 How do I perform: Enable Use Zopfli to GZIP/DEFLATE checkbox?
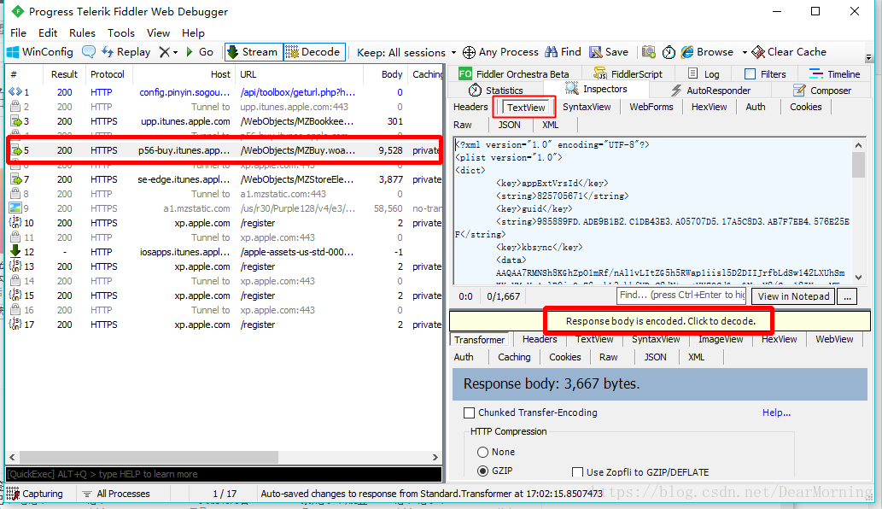click(x=577, y=472)
